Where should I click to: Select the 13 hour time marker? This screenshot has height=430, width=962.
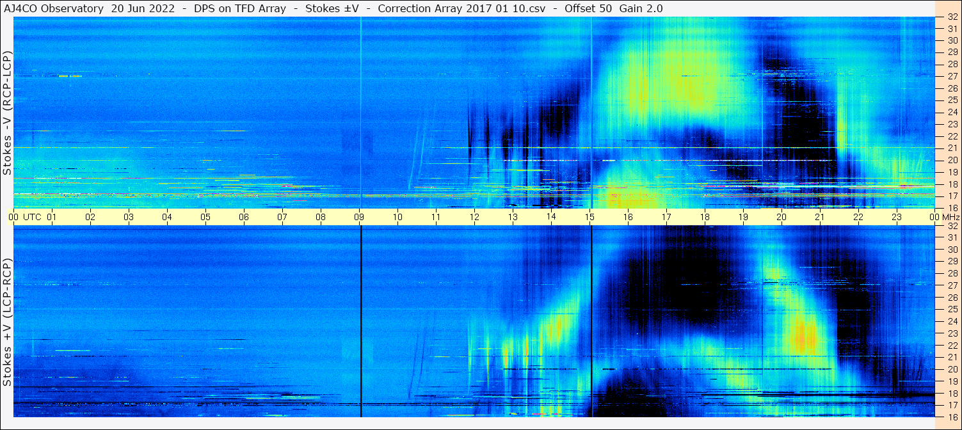[x=513, y=217]
